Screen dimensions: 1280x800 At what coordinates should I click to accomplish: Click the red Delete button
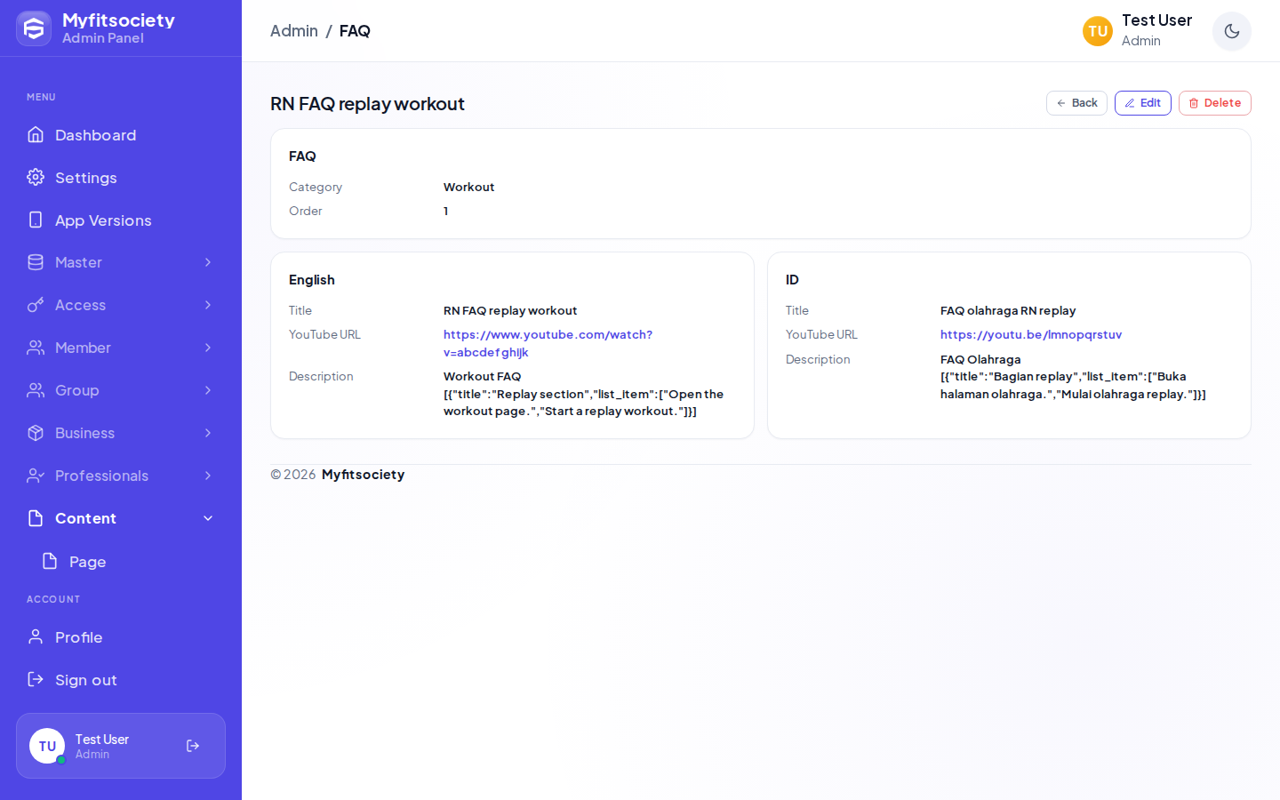click(1215, 103)
